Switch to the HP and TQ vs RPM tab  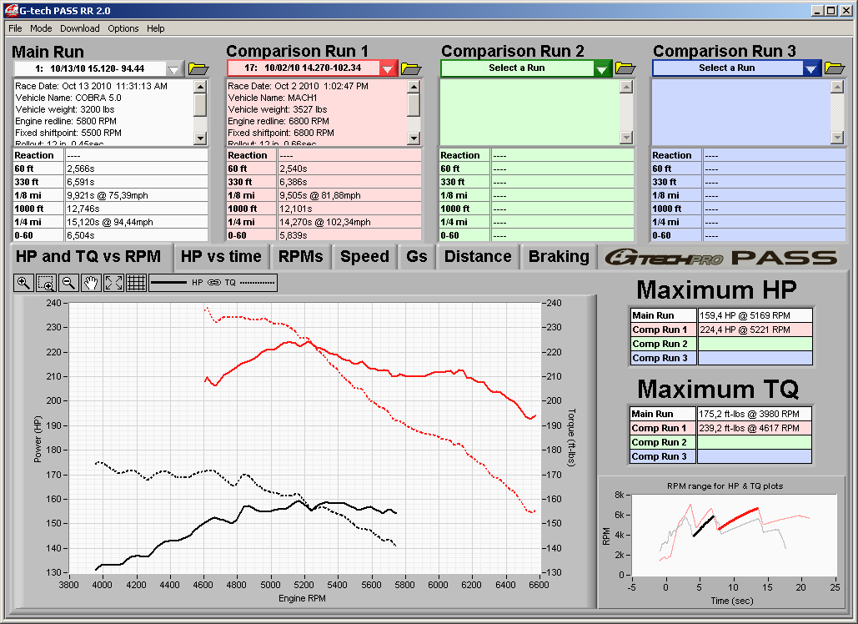(90, 257)
